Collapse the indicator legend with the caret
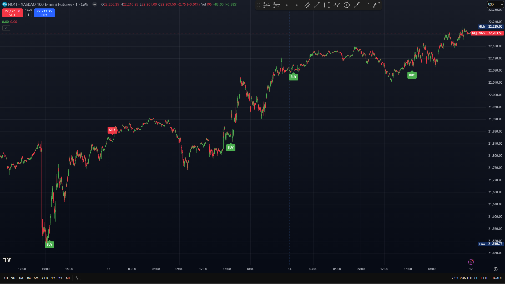The image size is (505, 284). point(6,28)
